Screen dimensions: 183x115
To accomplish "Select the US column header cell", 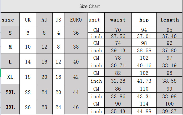I will (58, 20).
